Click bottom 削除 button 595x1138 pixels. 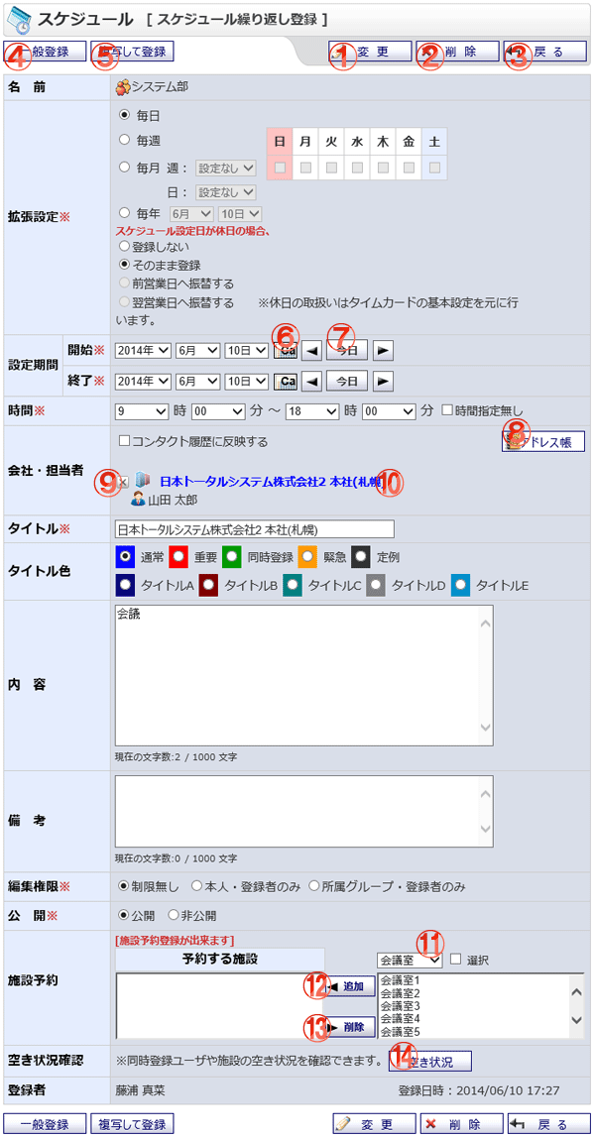pos(461,1124)
